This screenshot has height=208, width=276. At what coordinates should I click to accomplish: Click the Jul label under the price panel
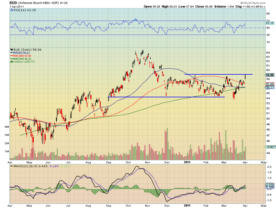click(x=68, y=162)
